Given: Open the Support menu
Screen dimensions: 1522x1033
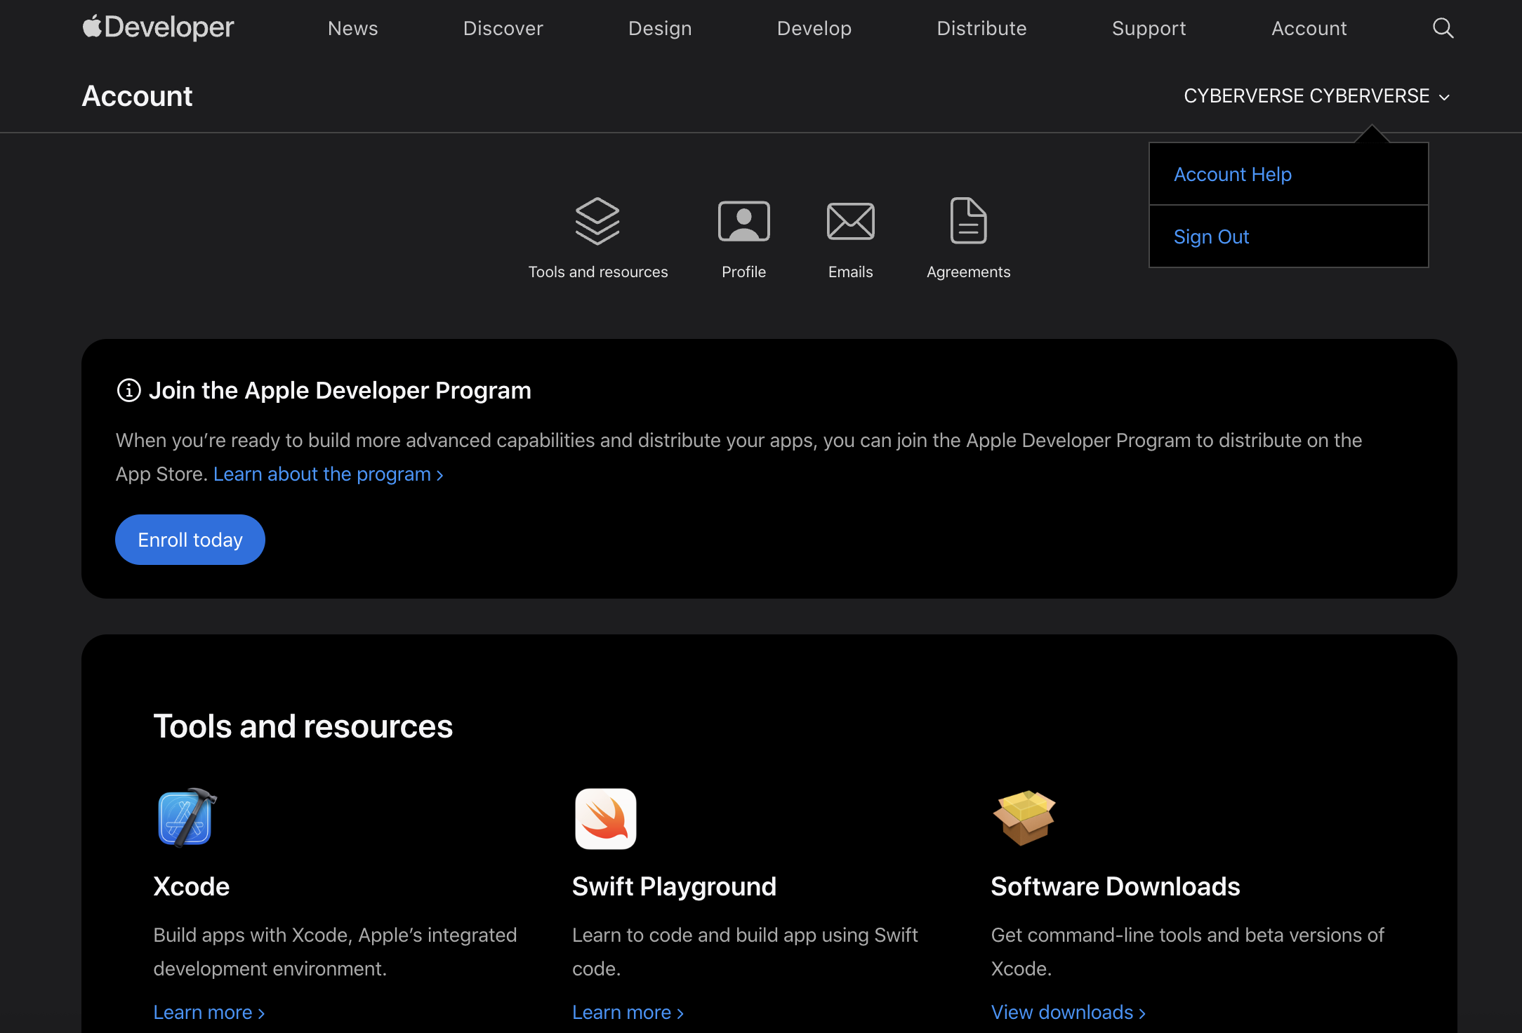Looking at the screenshot, I should (1149, 28).
